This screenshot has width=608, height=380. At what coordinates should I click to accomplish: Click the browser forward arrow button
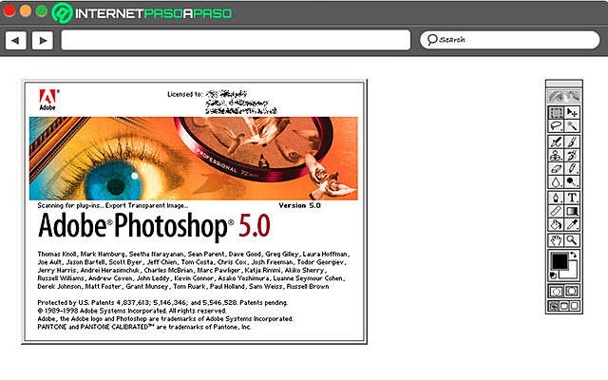point(43,40)
